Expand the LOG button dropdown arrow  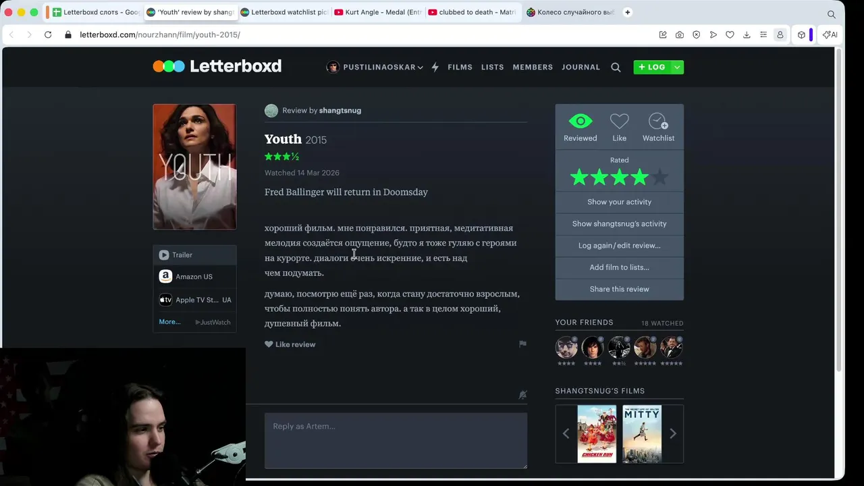[x=676, y=67]
